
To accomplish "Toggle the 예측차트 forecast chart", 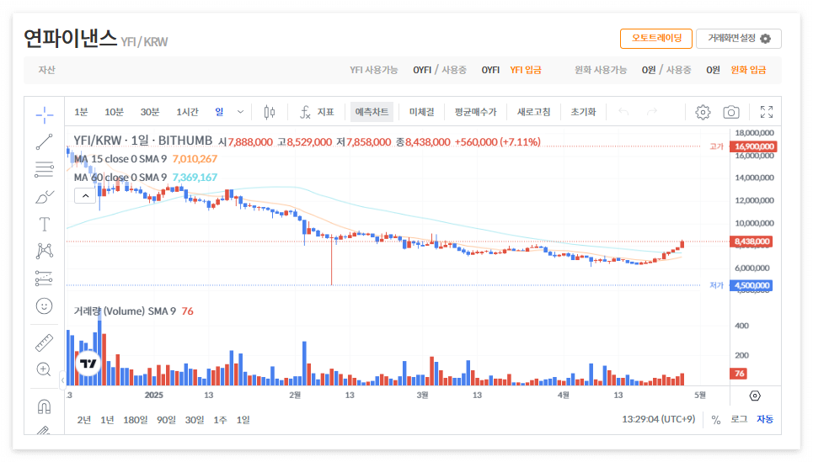I will pos(372,112).
